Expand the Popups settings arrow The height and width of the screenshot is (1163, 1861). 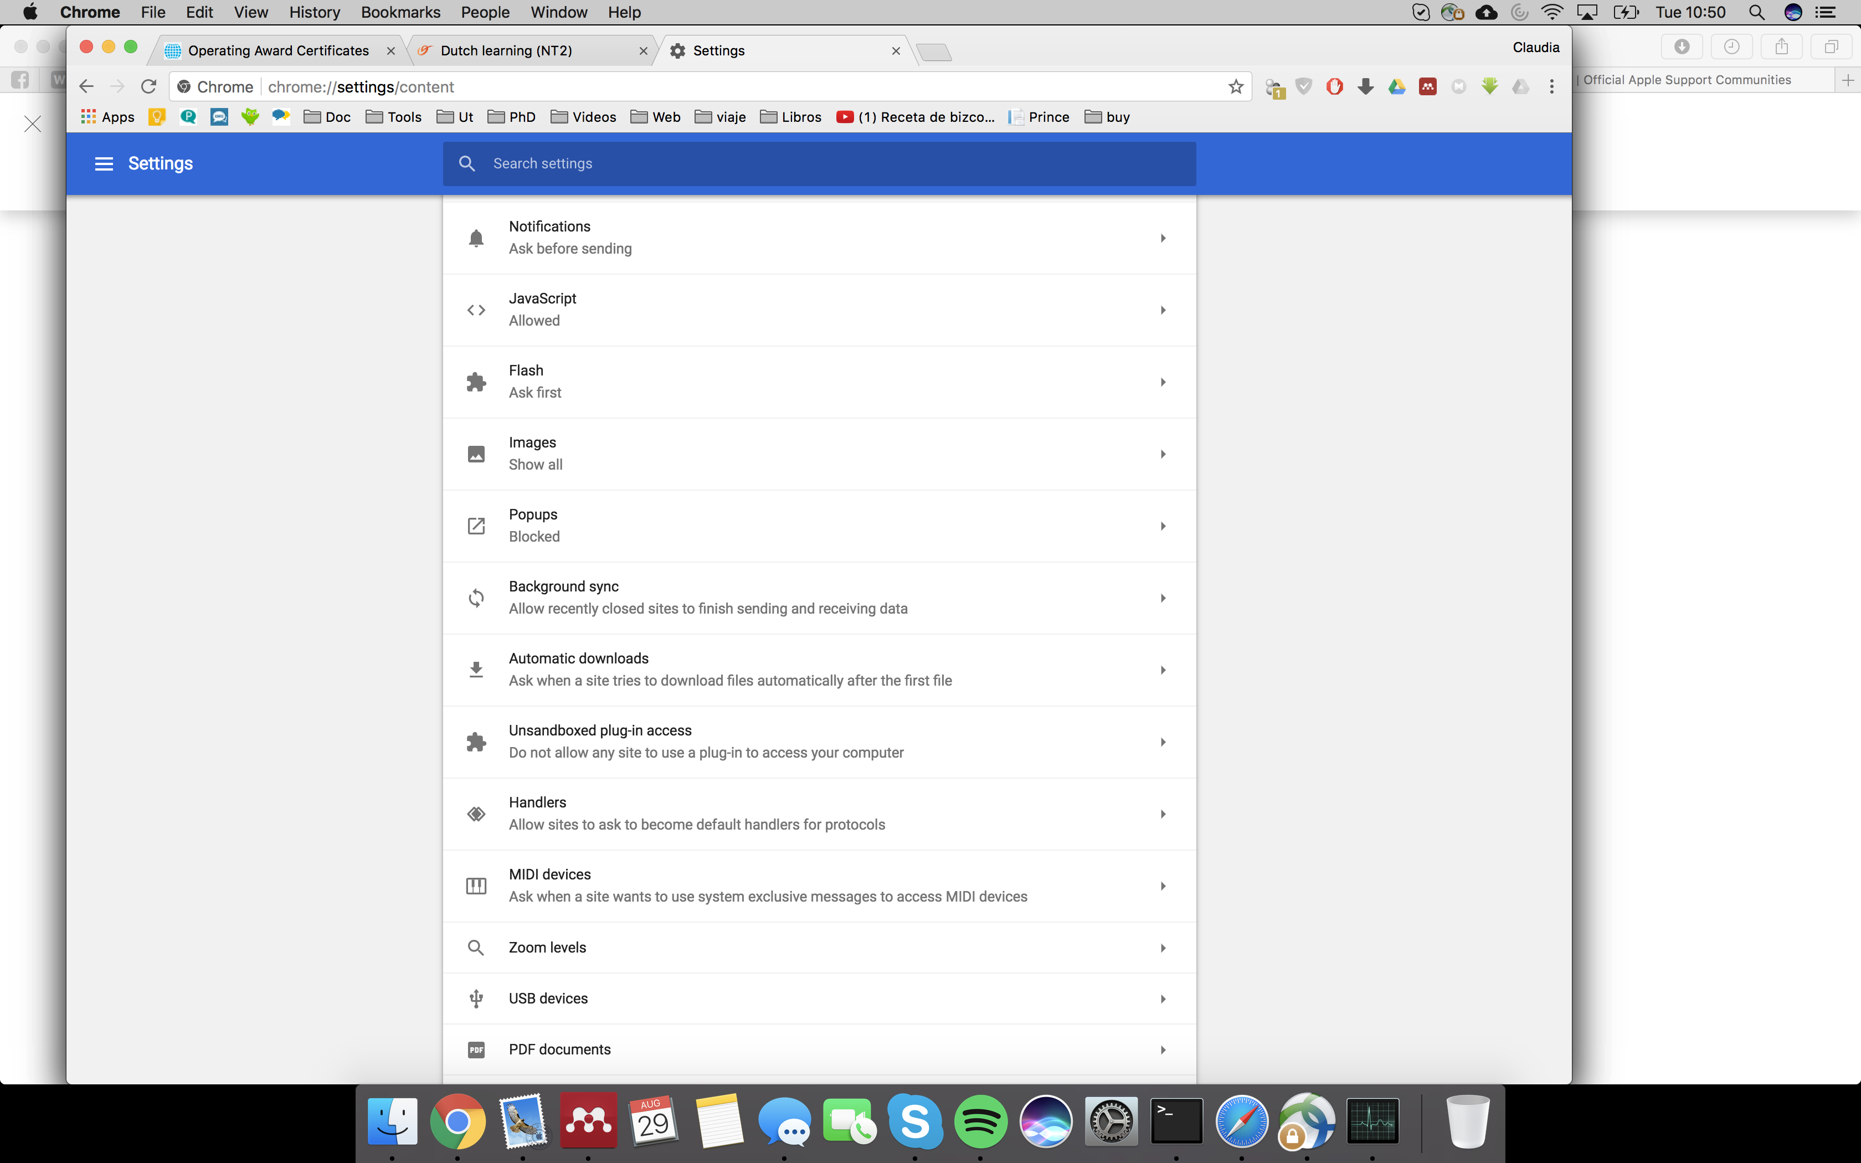point(1163,526)
